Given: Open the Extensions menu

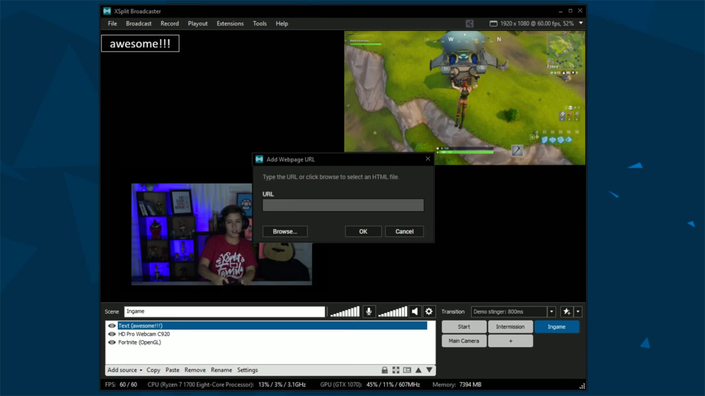Looking at the screenshot, I should [230, 24].
